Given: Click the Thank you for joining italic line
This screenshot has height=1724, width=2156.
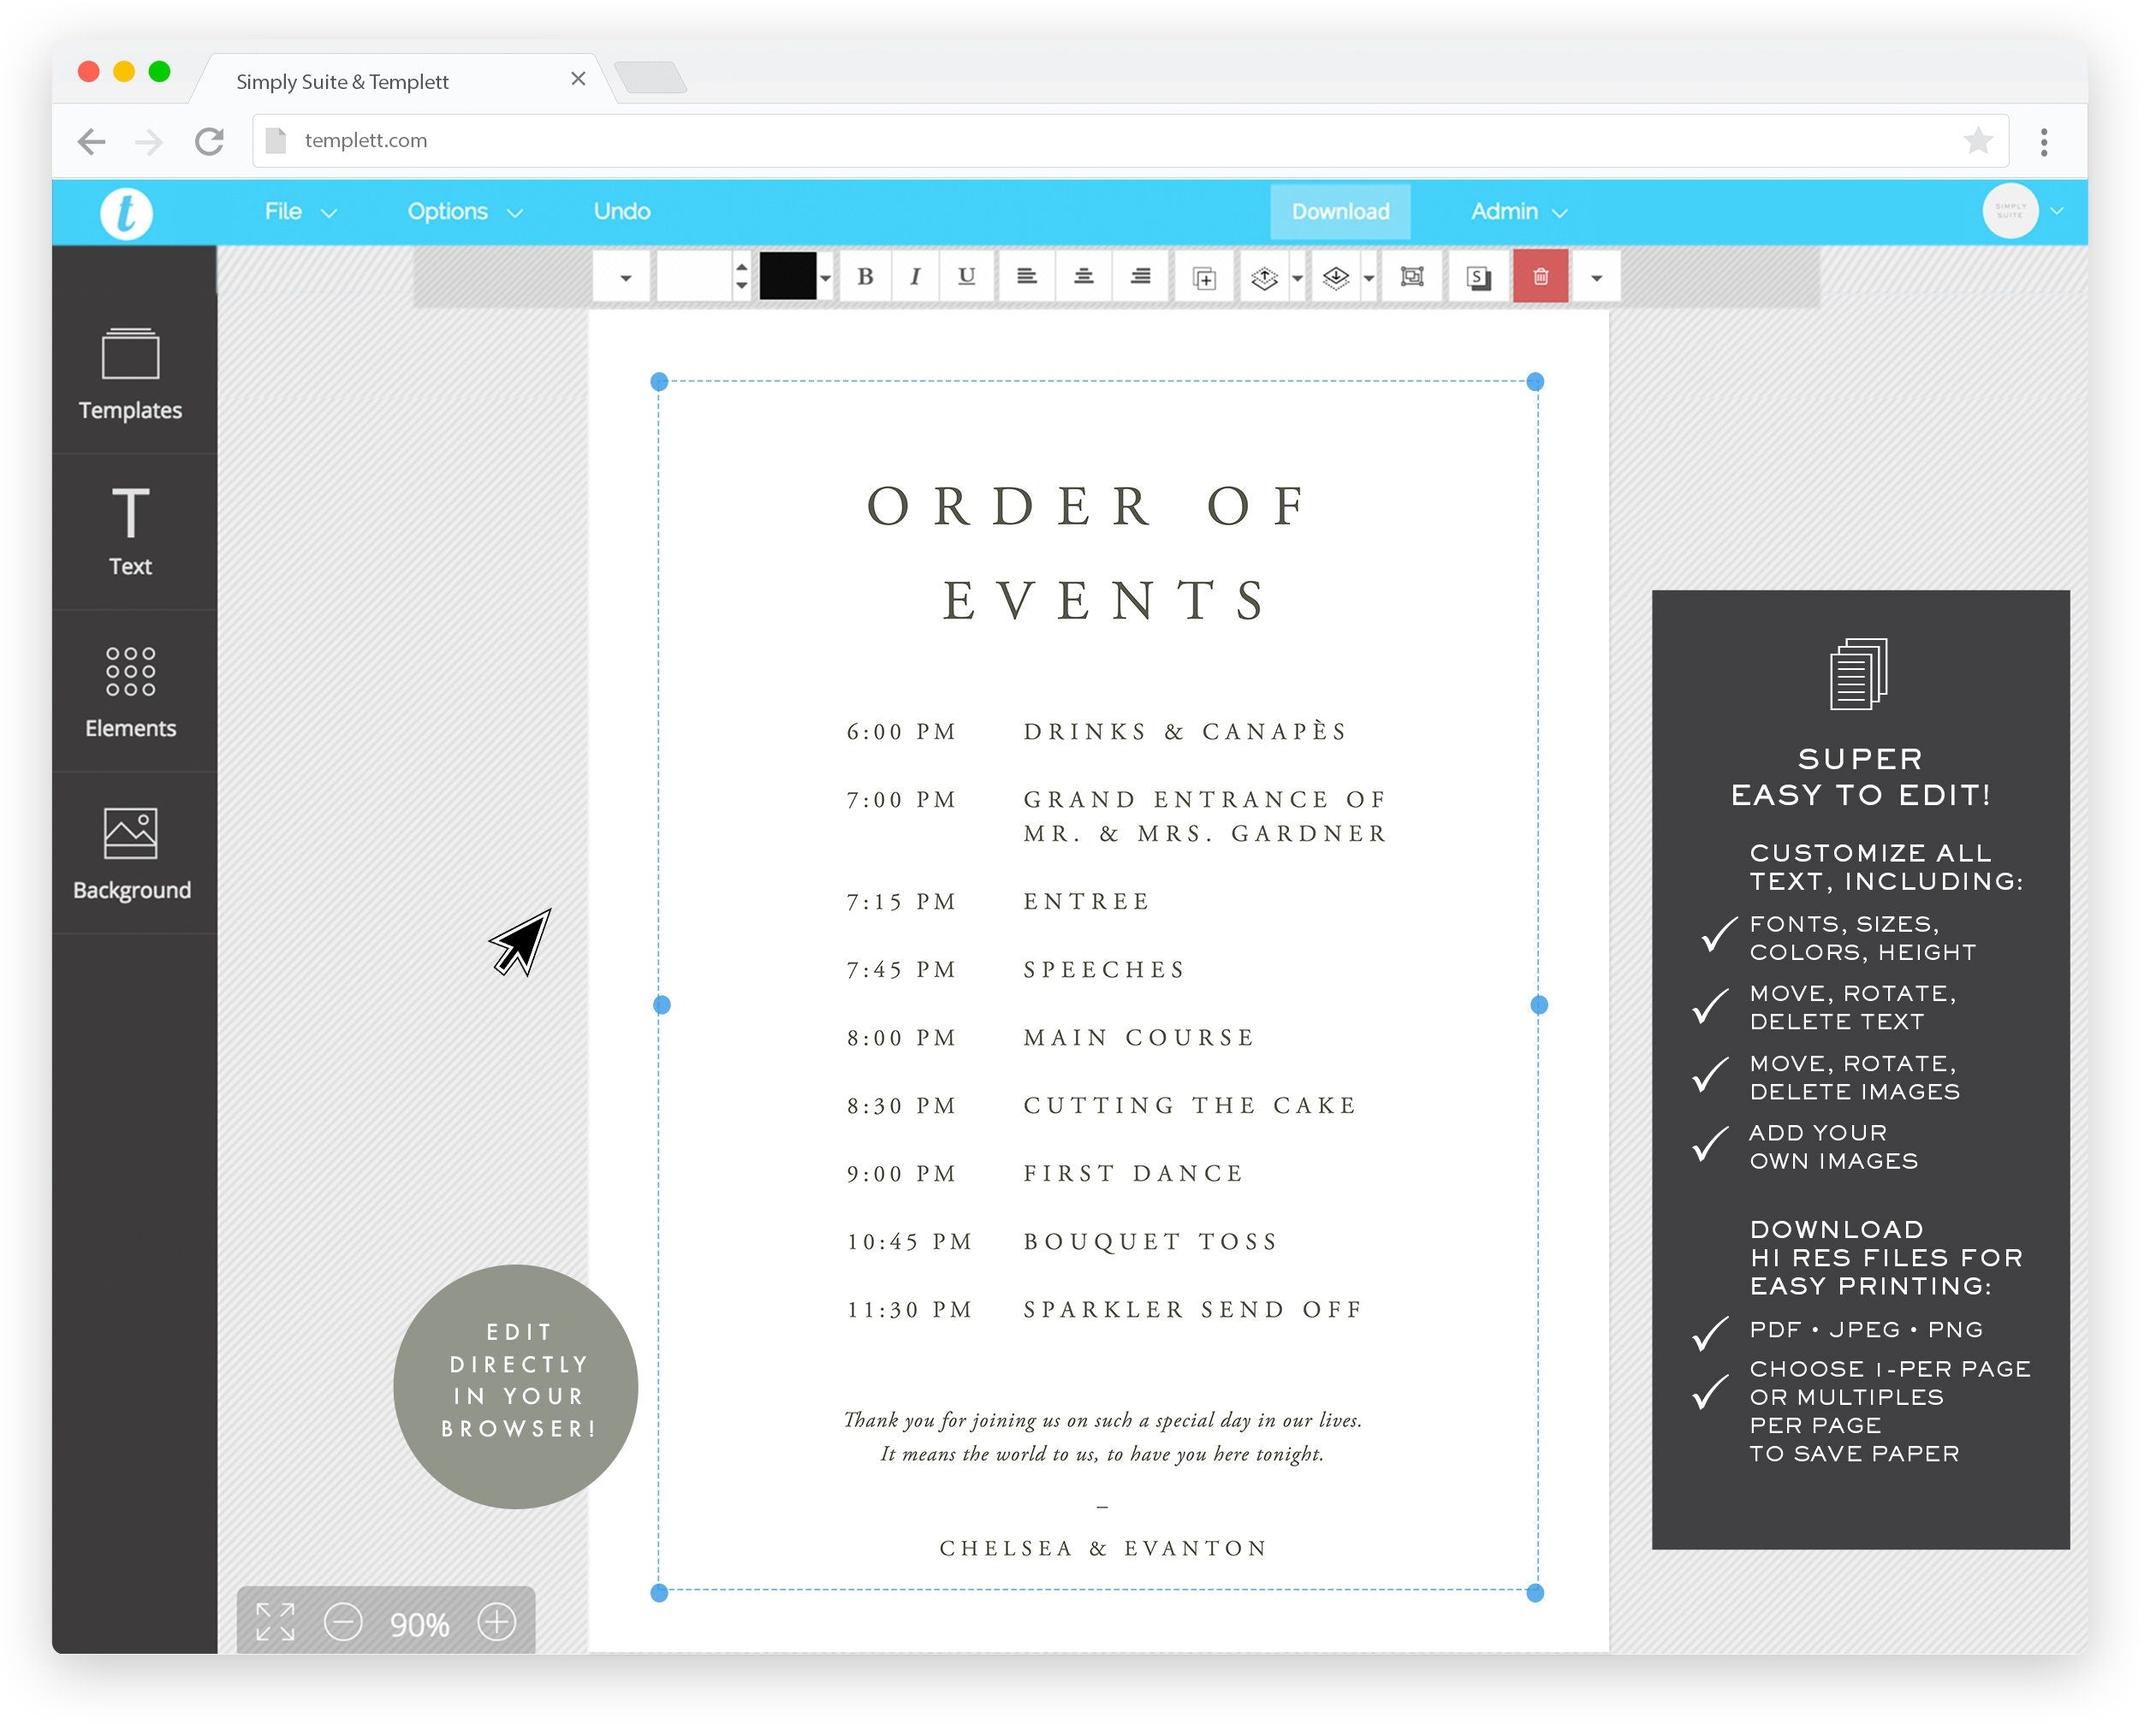Looking at the screenshot, I should [x=1102, y=1420].
